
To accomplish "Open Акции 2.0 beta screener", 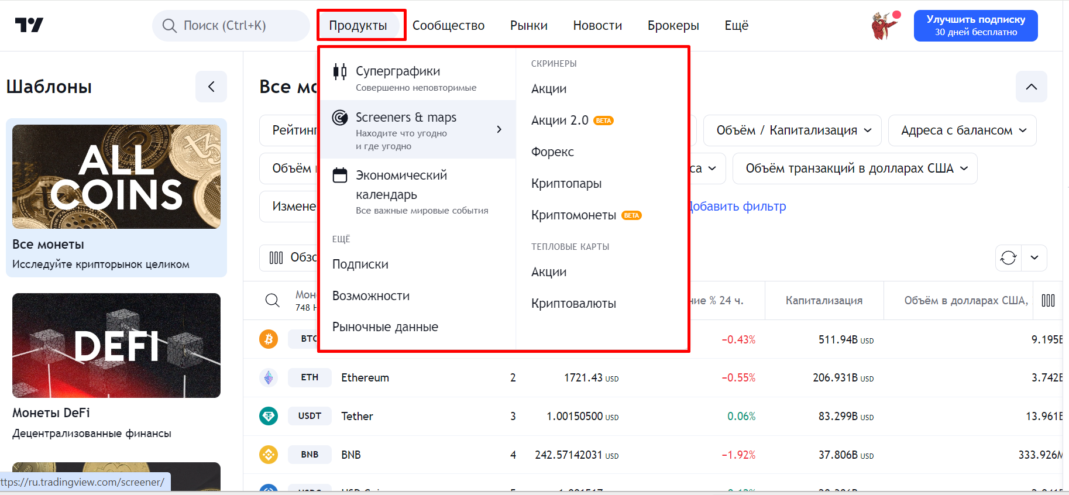I will click(x=572, y=121).
